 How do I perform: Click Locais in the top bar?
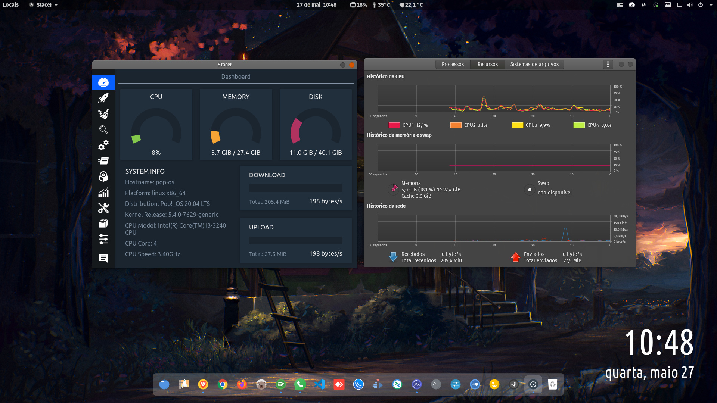(x=11, y=5)
